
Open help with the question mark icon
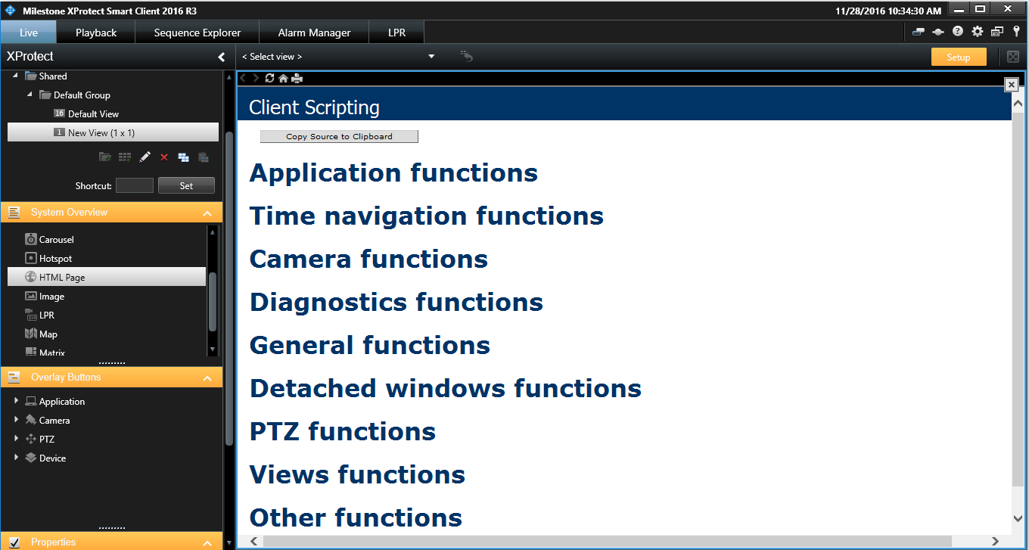tap(957, 32)
